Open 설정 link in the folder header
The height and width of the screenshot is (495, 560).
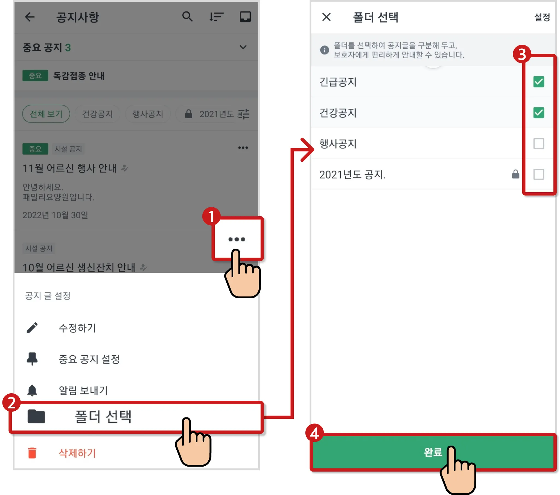pyautogui.click(x=542, y=17)
